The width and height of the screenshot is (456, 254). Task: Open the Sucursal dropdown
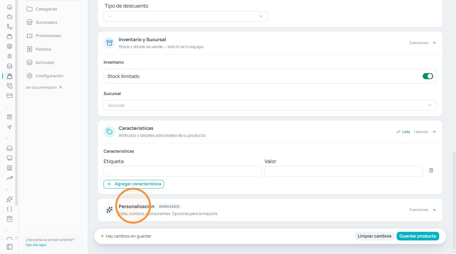[x=270, y=105]
